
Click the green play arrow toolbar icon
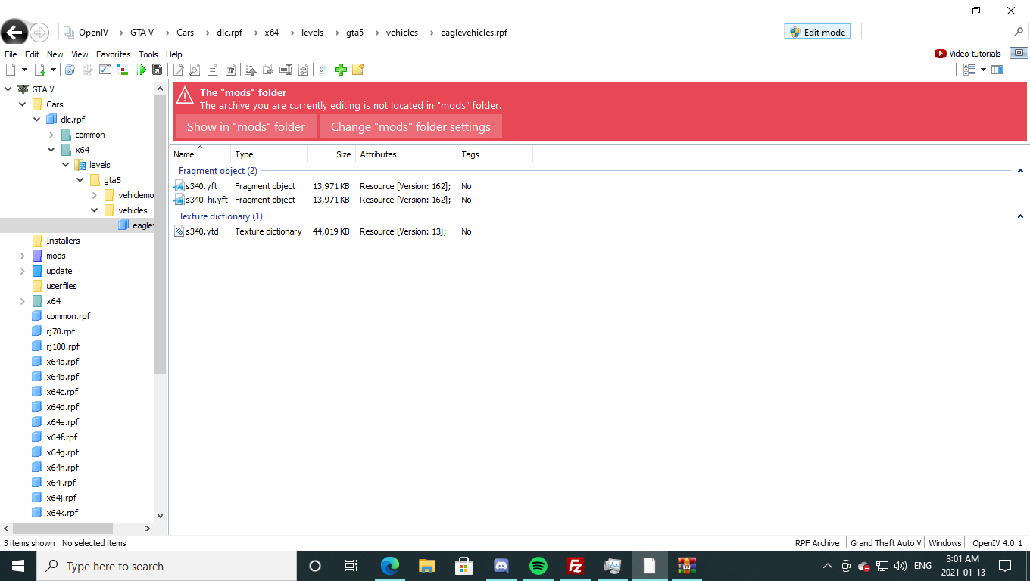coord(141,70)
